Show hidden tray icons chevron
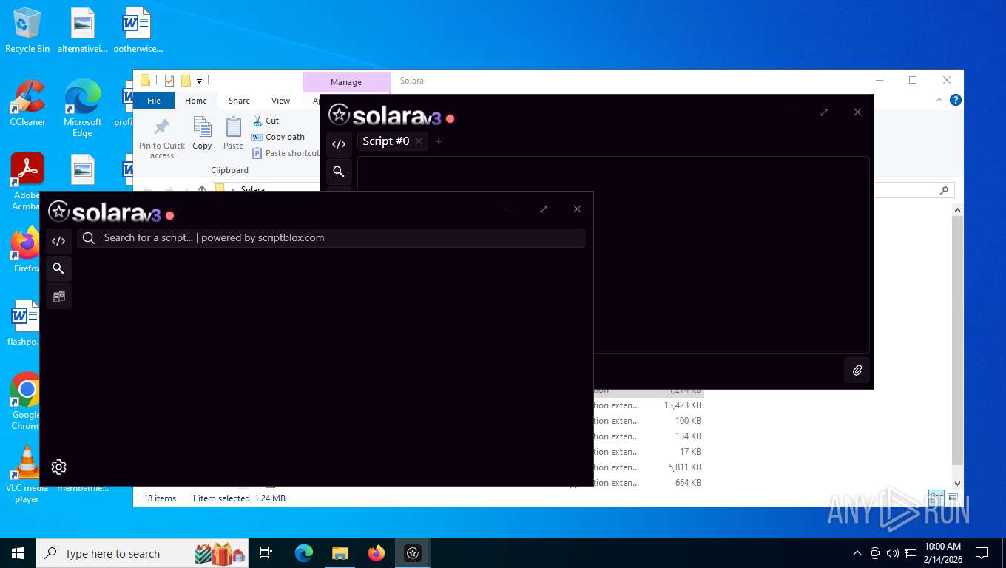1006x568 pixels. click(x=857, y=553)
